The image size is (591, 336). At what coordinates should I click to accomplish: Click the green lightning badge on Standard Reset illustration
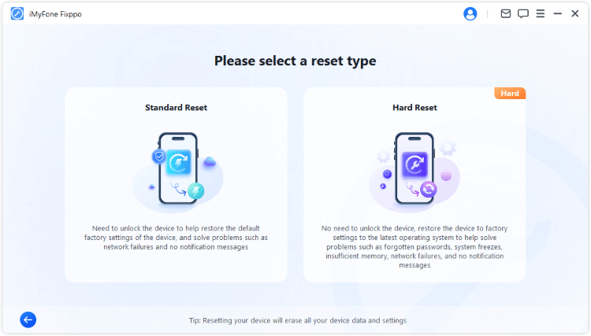[195, 191]
